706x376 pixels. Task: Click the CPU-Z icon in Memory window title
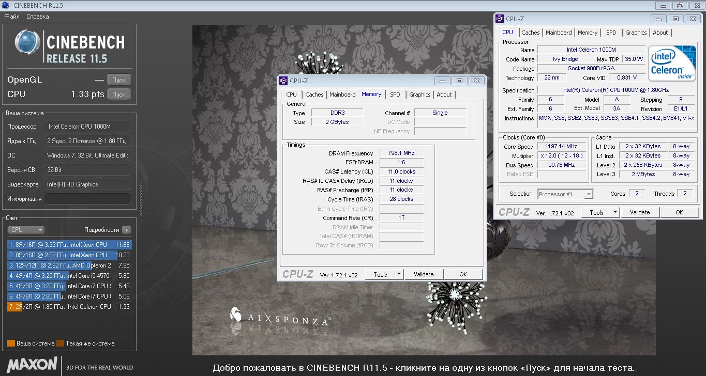pos(283,81)
